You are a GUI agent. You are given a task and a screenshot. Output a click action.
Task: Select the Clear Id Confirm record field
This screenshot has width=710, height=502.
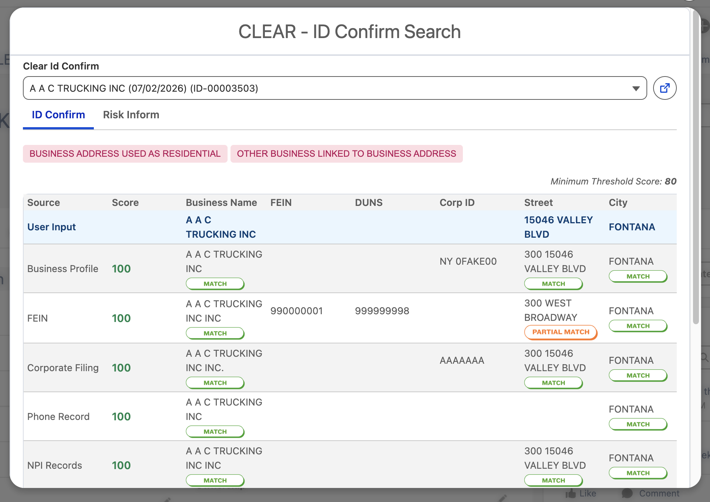[x=335, y=88]
